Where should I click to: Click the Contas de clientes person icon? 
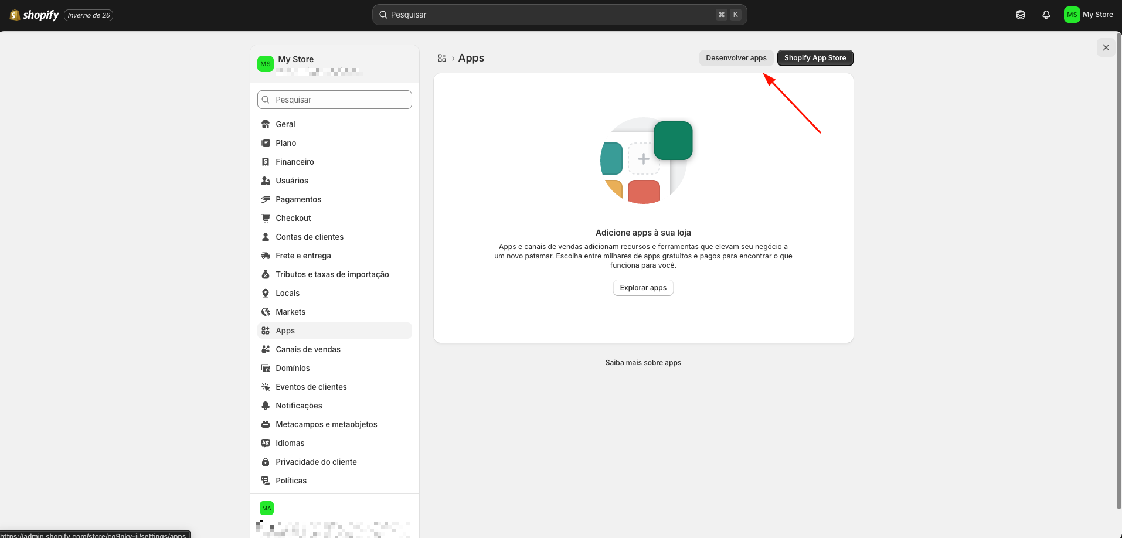[266, 237]
